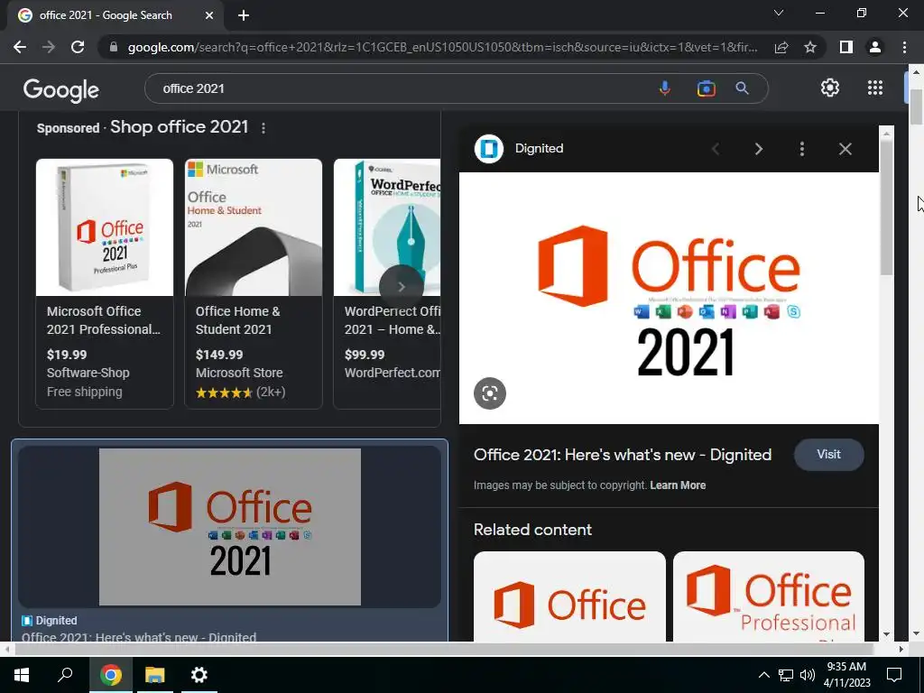Search inside image with Lens icon
The height and width of the screenshot is (693, 924).
490,393
